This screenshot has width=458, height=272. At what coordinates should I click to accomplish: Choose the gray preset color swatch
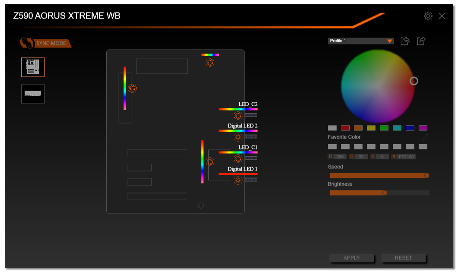point(332,128)
